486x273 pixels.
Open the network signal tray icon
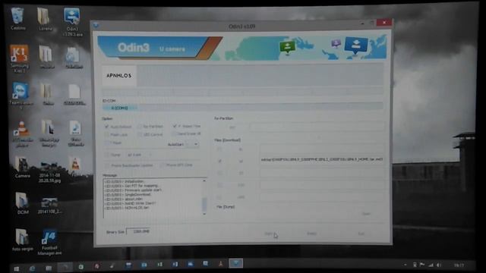[x=431, y=265]
